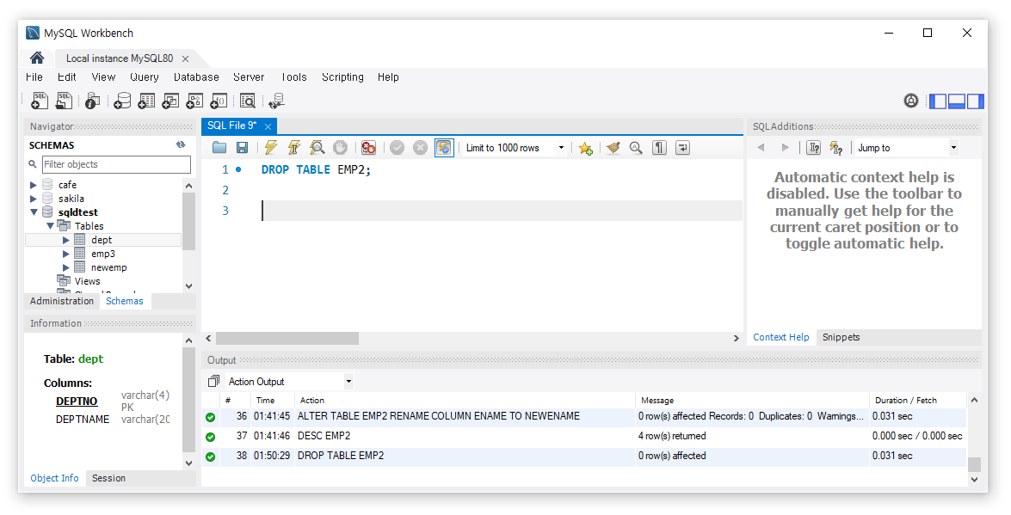The width and height of the screenshot is (1011, 515).
Task: Execute statement under cursor icon
Action: coord(294,148)
